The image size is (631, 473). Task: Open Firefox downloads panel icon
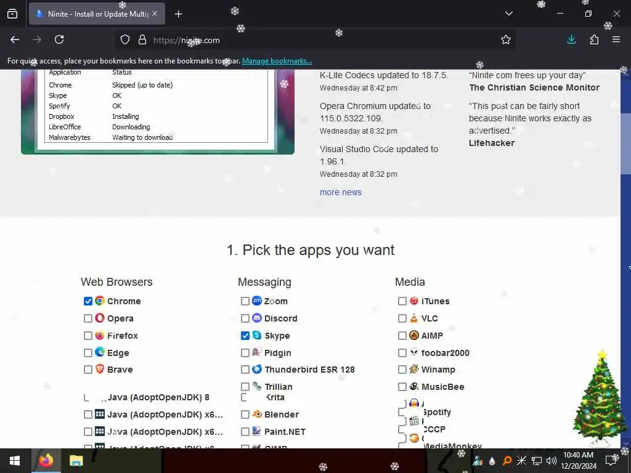point(571,39)
